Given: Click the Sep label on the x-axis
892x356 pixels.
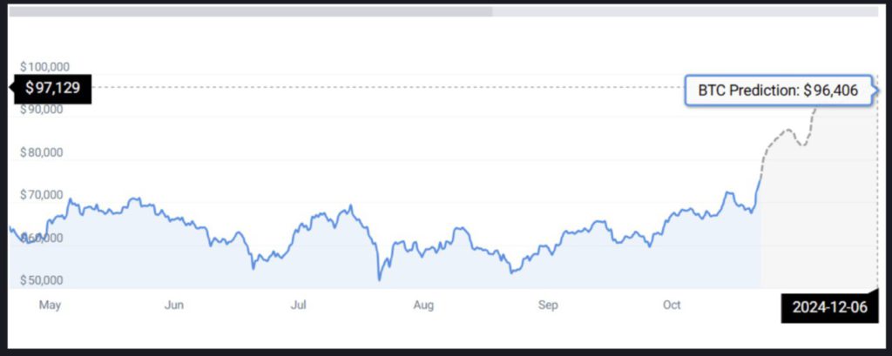Looking at the screenshot, I should click(x=548, y=305).
